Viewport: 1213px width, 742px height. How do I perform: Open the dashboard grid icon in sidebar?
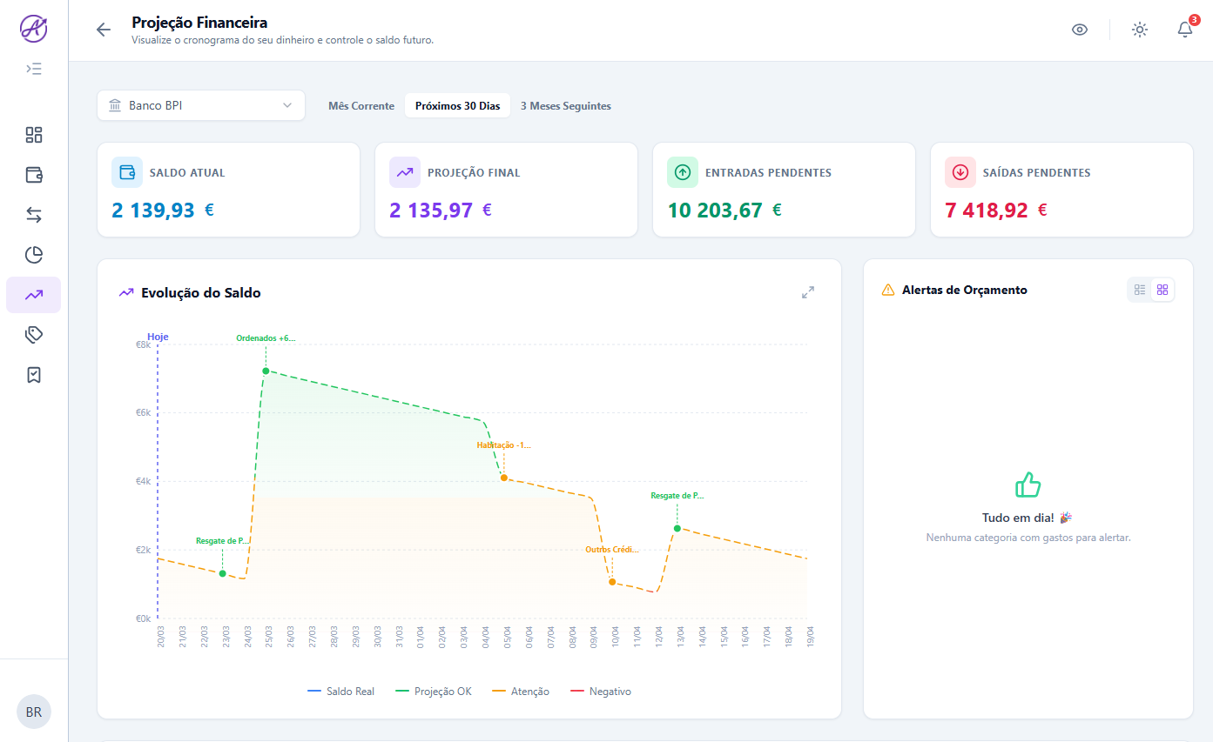coord(34,135)
